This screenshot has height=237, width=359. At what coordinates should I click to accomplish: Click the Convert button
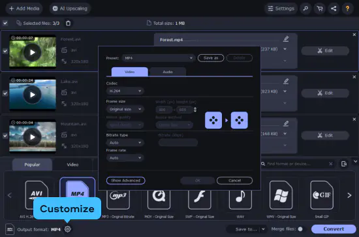(334, 229)
